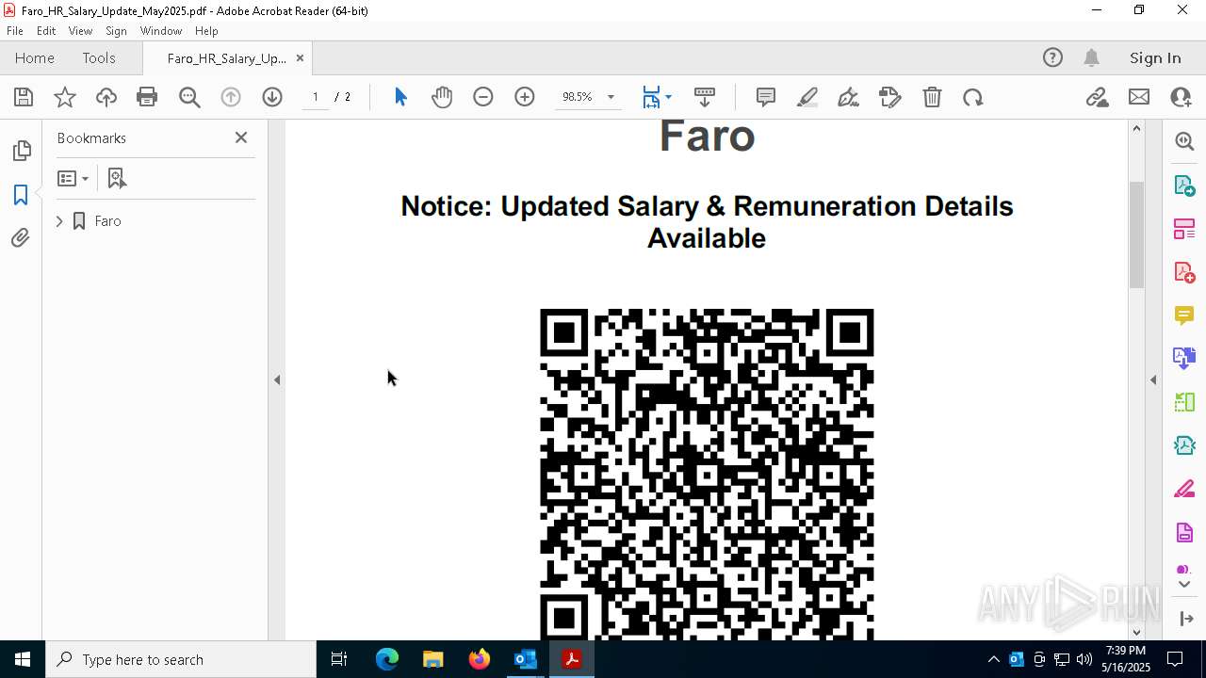Viewport: 1206px width, 678px height.
Task: Upload the file to the cloud
Action: 106,97
